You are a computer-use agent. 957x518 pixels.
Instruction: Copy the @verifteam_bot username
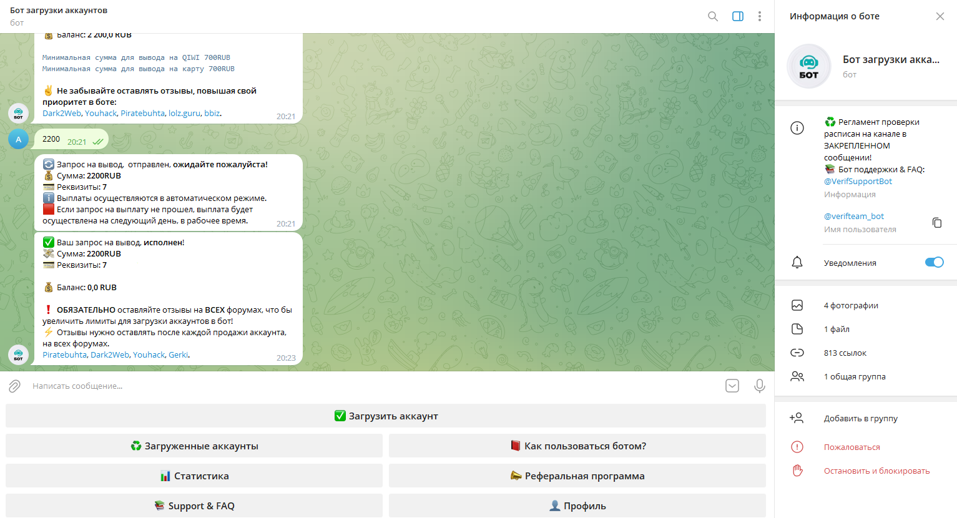(x=936, y=223)
